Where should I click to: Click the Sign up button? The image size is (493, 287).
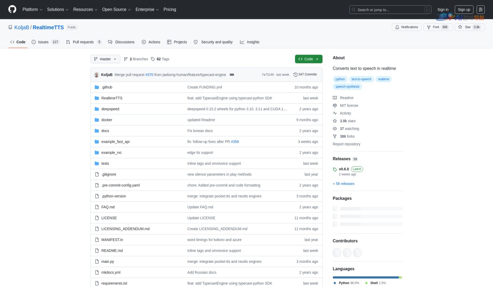point(464,9)
